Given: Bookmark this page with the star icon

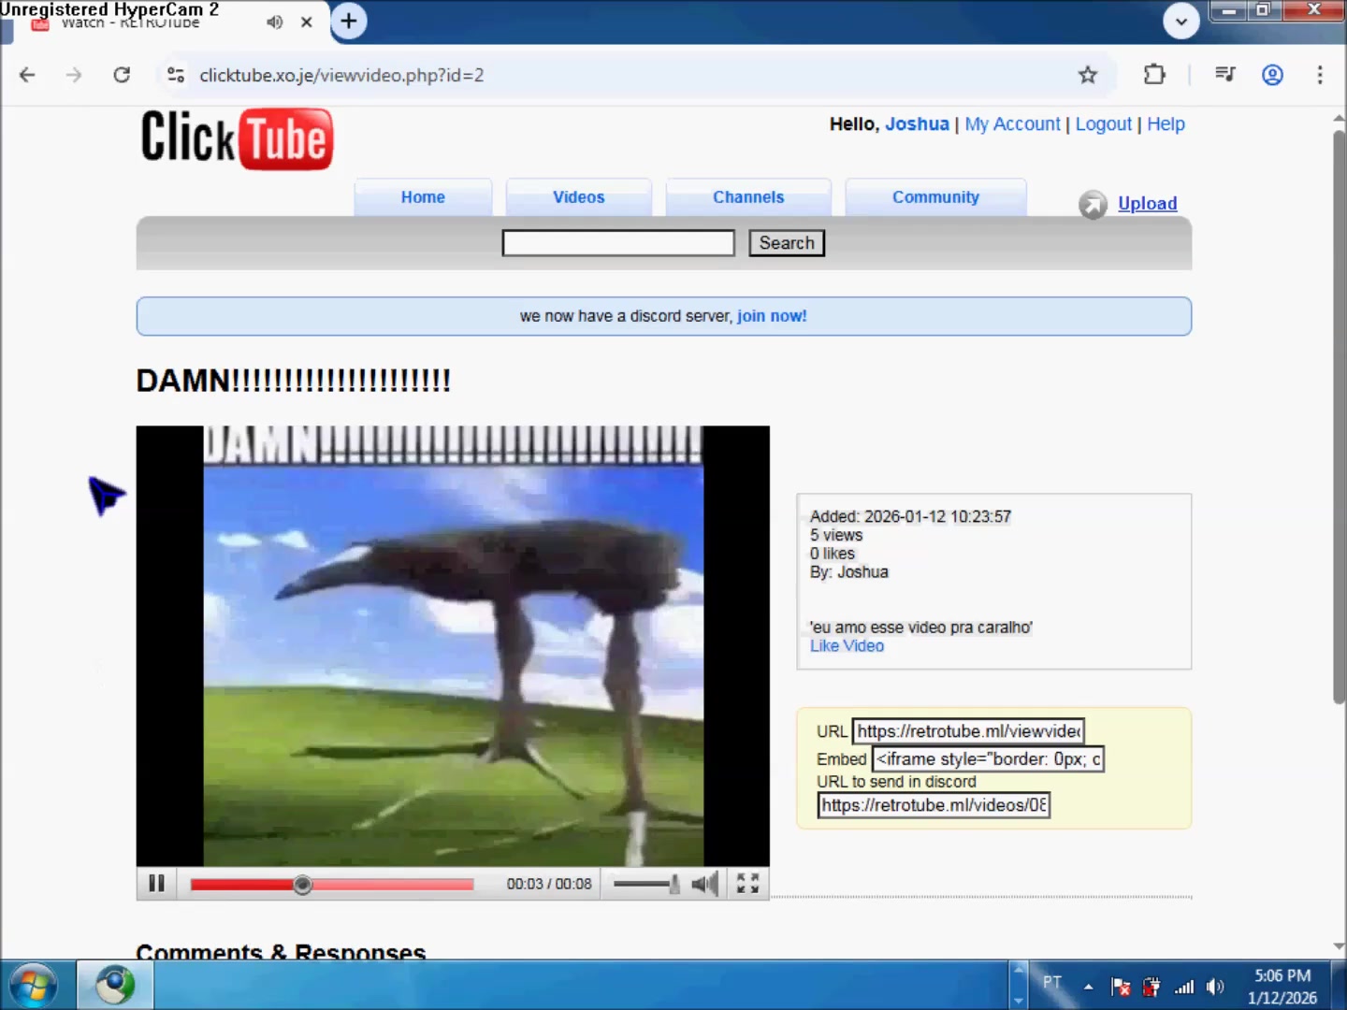Looking at the screenshot, I should [1087, 75].
